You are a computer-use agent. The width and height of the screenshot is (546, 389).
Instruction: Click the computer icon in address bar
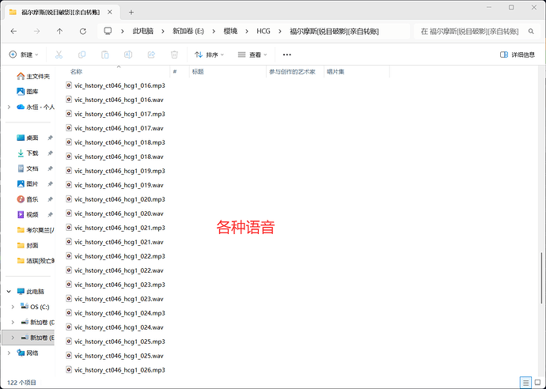(x=108, y=31)
